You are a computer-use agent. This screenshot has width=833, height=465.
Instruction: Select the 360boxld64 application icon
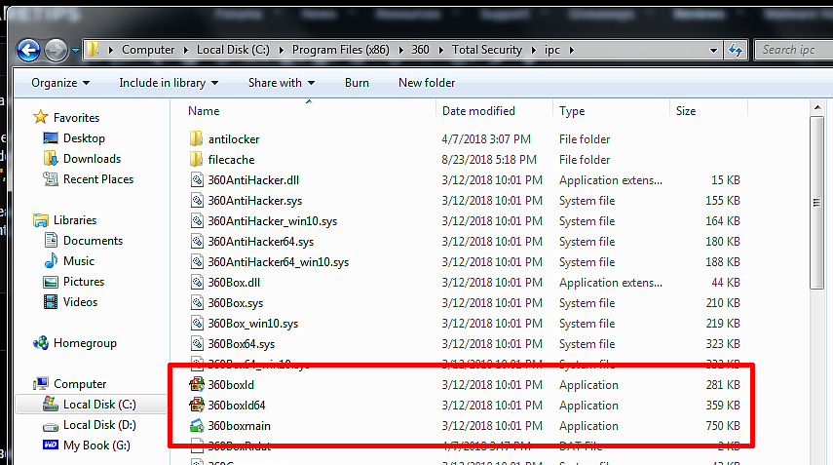click(x=197, y=405)
